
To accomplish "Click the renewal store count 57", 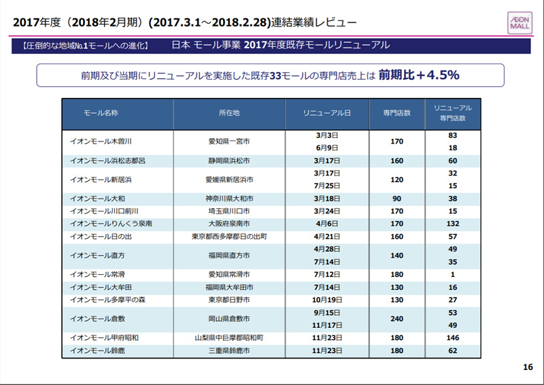I will pos(452,237).
